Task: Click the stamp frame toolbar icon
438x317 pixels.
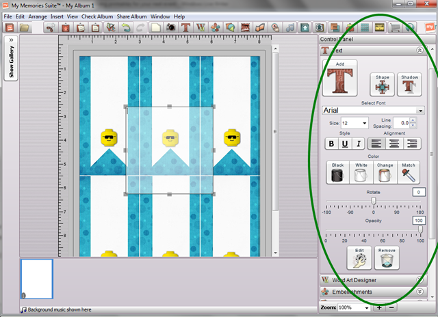Action: pos(245,27)
